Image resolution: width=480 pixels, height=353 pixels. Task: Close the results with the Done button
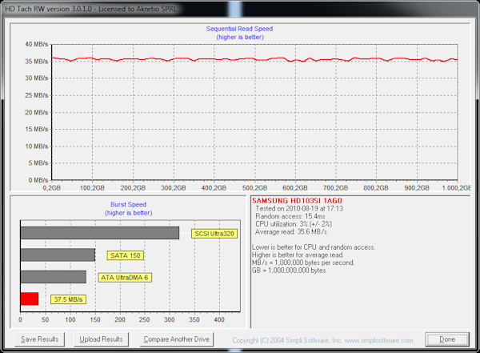click(x=446, y=339)
